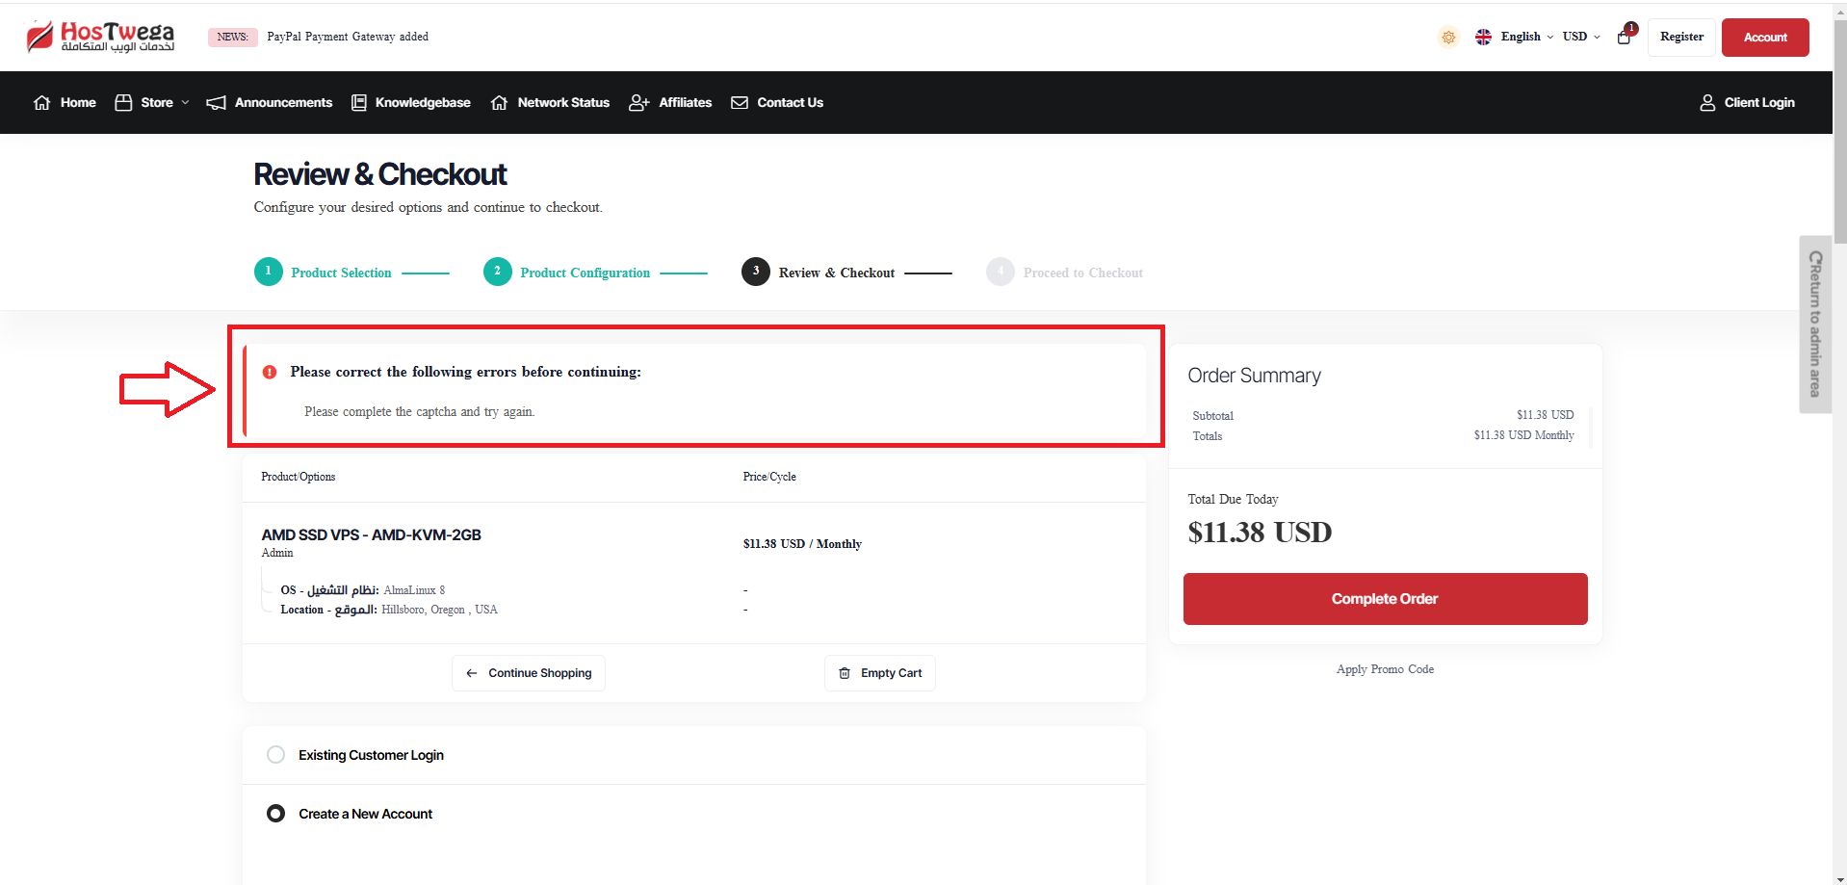Click Continue Shopping button
This screenshot has height=885, width=1847.
[x=529, y=673]
